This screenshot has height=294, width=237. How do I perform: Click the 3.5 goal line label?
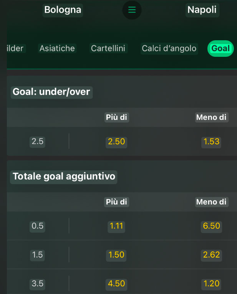[38, 284]
